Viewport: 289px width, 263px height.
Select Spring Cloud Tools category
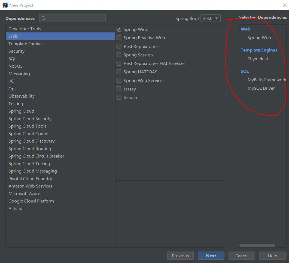[x=60, y=126]
